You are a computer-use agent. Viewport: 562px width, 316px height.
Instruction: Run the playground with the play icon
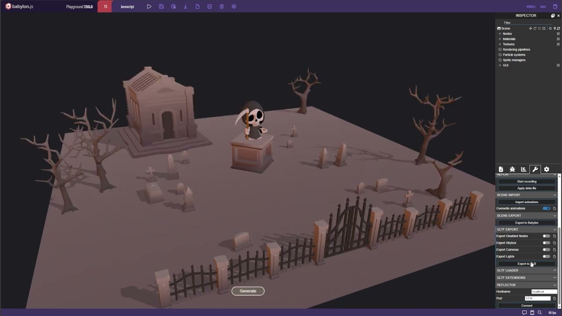(x=149, y=7)
